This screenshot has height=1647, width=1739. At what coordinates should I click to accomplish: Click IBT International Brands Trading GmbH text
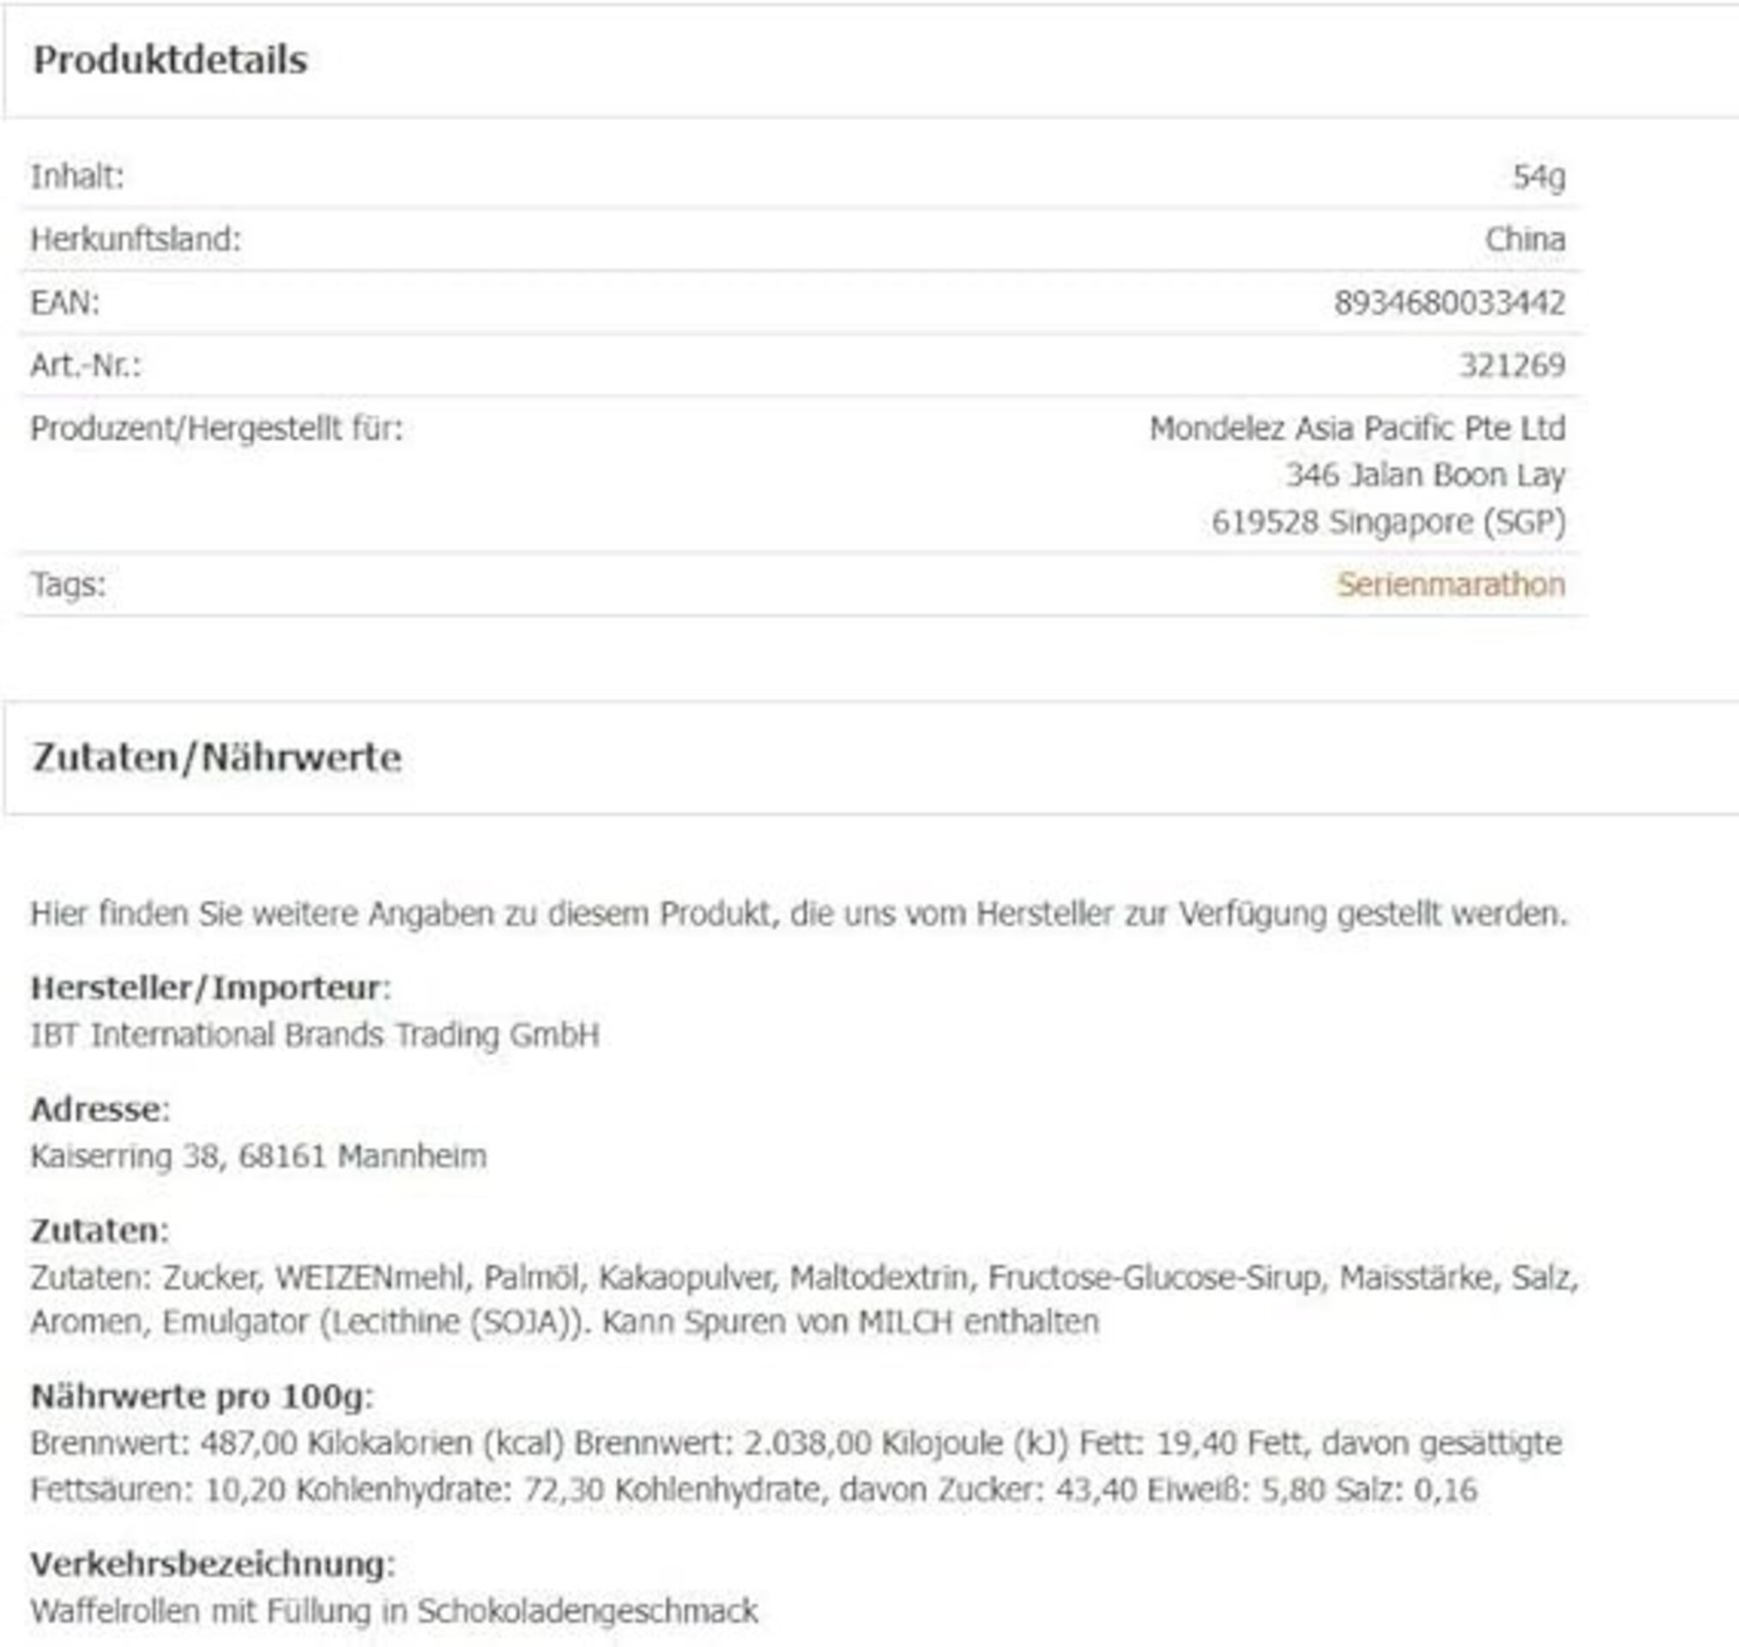[x=315, y=1036]
